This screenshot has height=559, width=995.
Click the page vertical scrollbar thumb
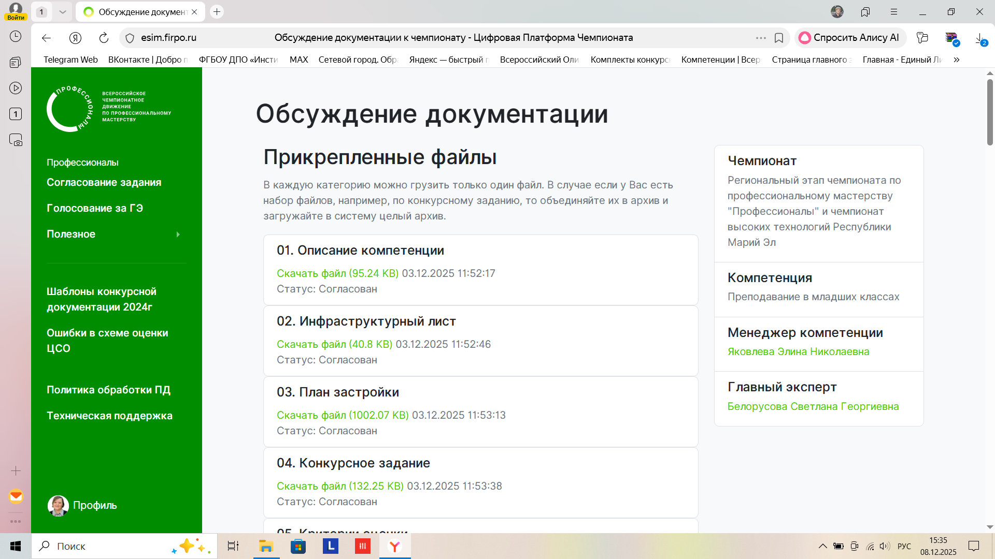point(989,111)
